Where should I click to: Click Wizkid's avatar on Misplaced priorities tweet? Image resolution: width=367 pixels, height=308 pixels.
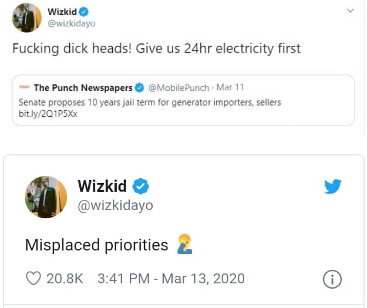pyautogui.click(x=46, y=197)
